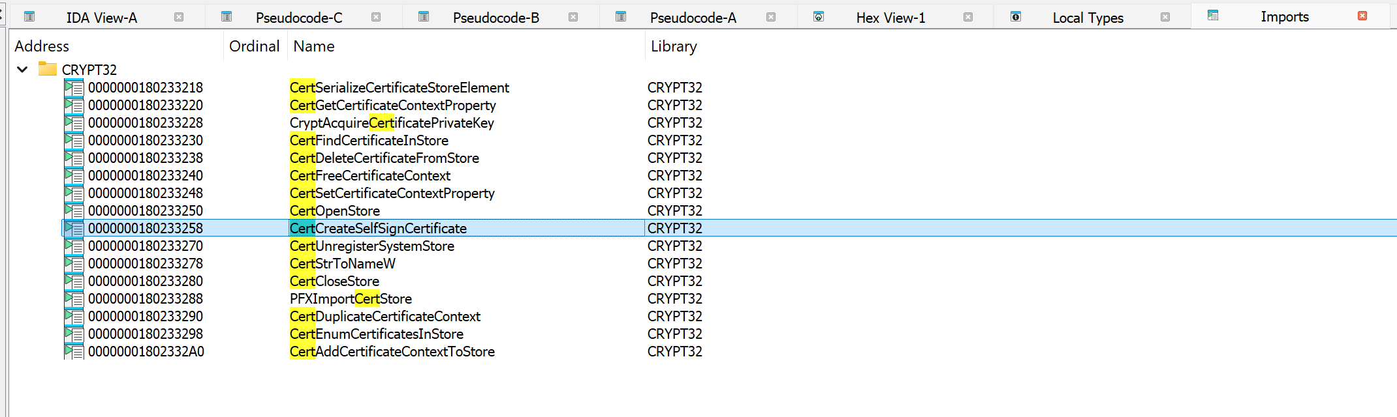Collapse the CRYPT32 tree node
The image size is (1397, 417).
pos(23,69)
